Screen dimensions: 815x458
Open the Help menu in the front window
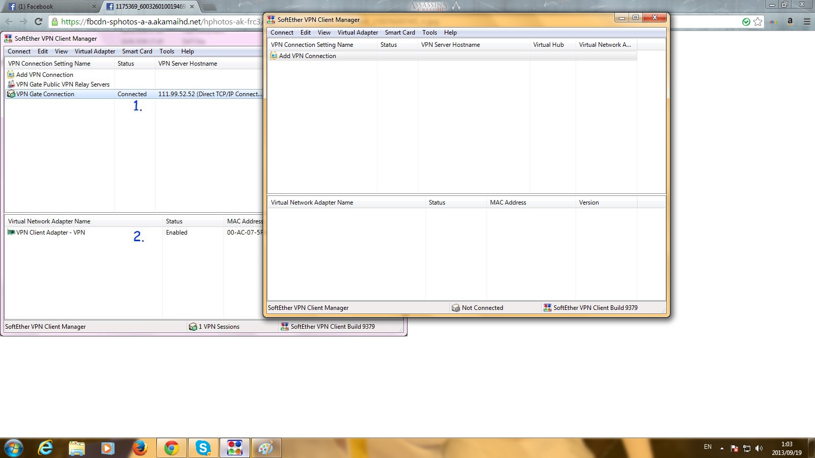pyautogui.click(x=450, y=33)
